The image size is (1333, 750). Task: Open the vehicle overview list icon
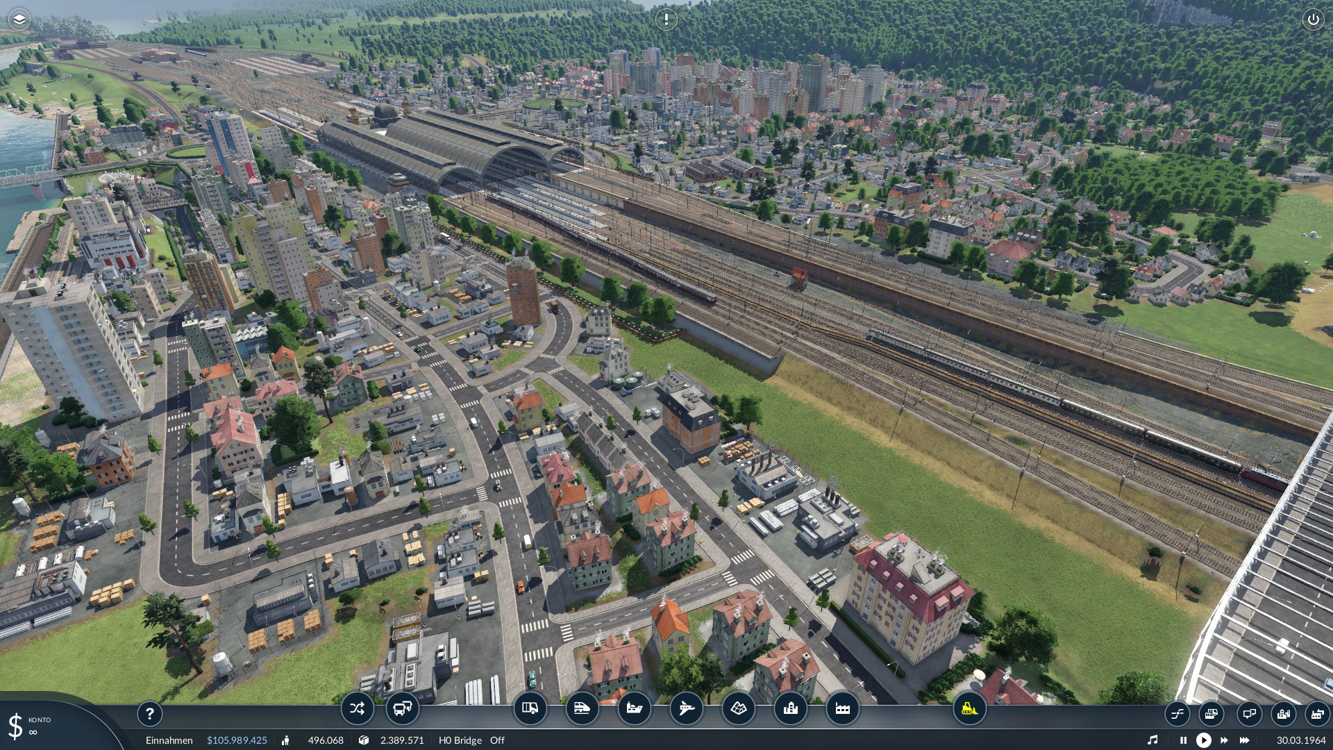1211,713
